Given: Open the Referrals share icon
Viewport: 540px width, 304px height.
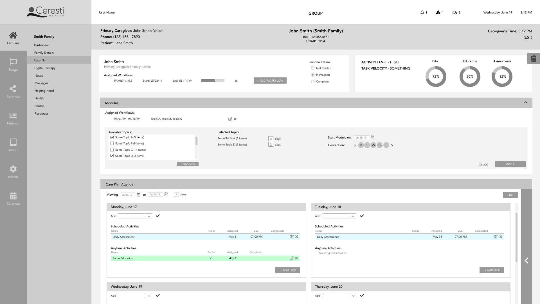Looking at the screenshot, I should pos(13,89).
